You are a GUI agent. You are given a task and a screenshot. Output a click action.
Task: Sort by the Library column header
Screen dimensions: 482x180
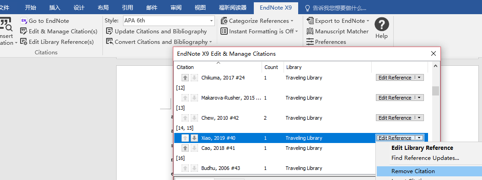click(328, 67)
